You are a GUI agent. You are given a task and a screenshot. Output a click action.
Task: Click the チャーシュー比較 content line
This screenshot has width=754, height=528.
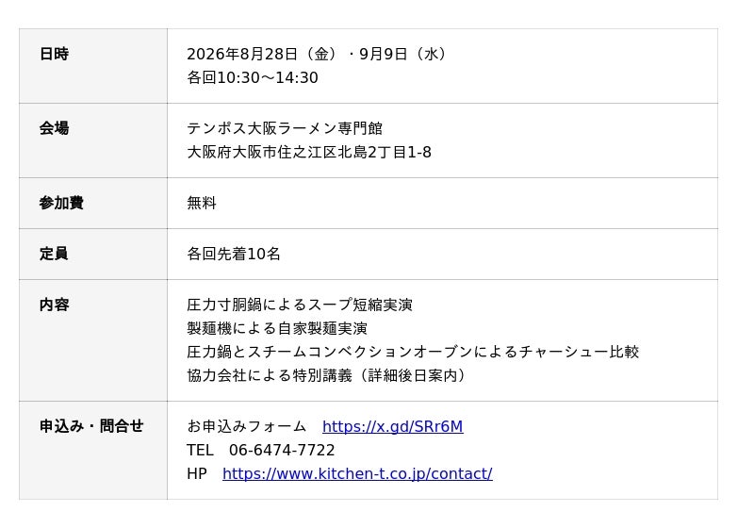413,352
